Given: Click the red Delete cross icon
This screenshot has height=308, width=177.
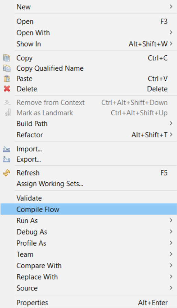Looking at the screenshot, I should tap(7, 89).
